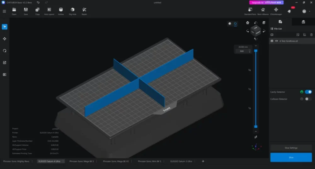The height and width of the screenshot is (169, 315).
Task: Hide 4 Test Gridlines.stl using eye icon
Action: pyautogui.click(x=276, y=41)
